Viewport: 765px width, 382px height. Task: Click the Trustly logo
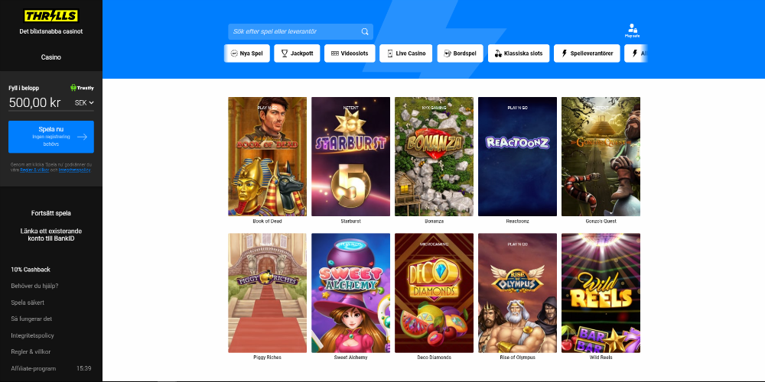click(x=82, y=88)
